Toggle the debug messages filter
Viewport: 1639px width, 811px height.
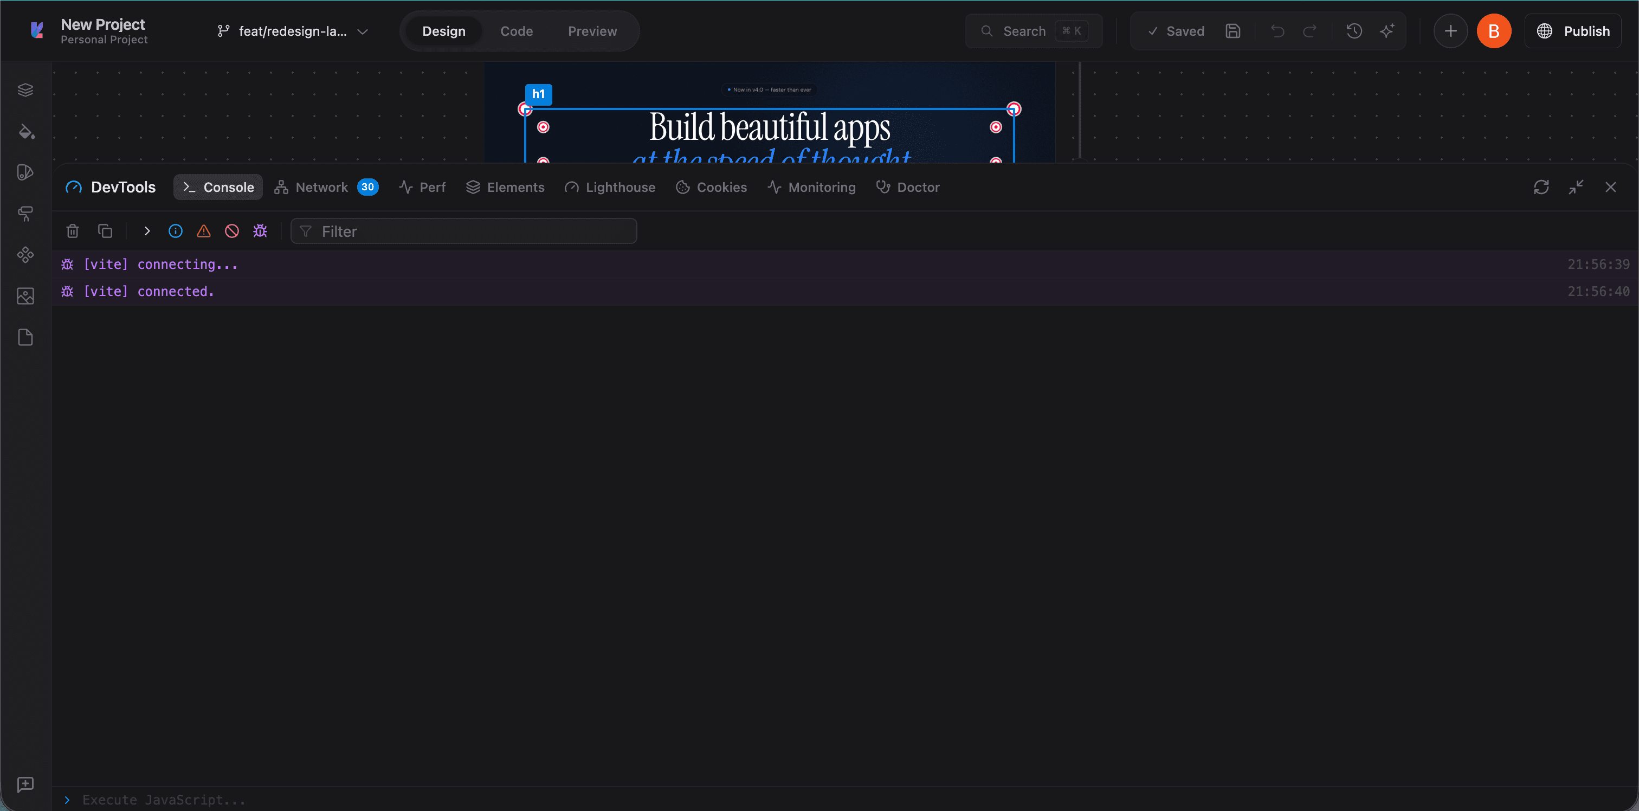[260, 230]
